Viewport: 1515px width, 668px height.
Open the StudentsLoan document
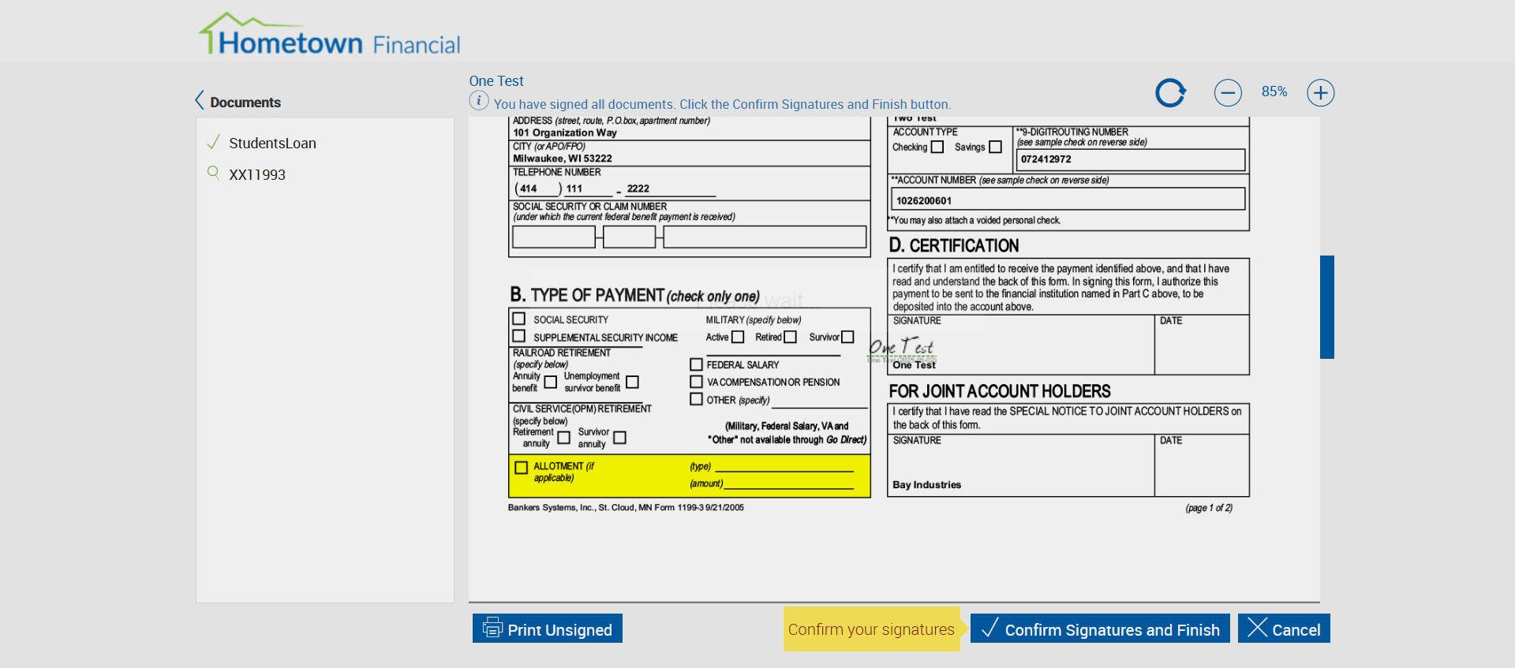272,143
